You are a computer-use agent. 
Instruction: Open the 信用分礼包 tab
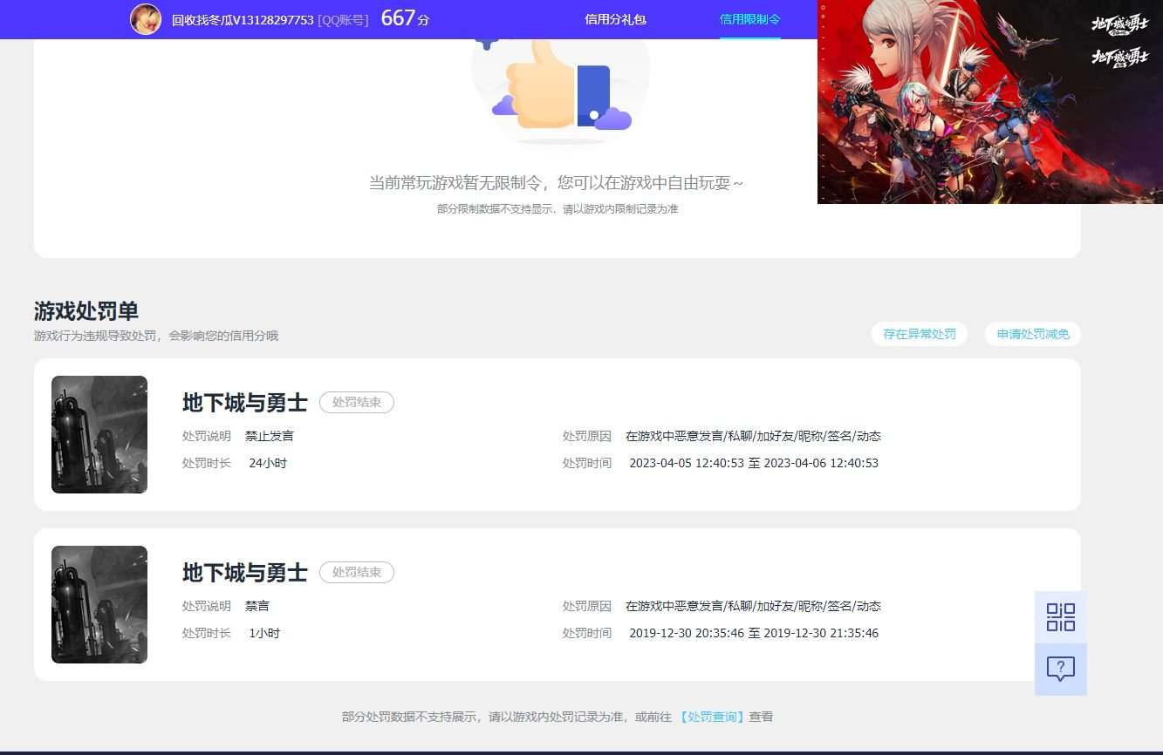(x=615, y=19)
